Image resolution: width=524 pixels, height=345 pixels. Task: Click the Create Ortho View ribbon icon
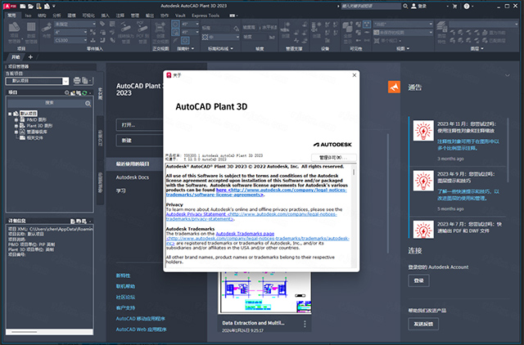click(x=160, y=33)
